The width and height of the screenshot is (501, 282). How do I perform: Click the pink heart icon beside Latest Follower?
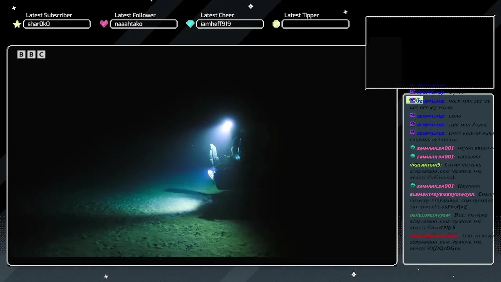[104, 24]
